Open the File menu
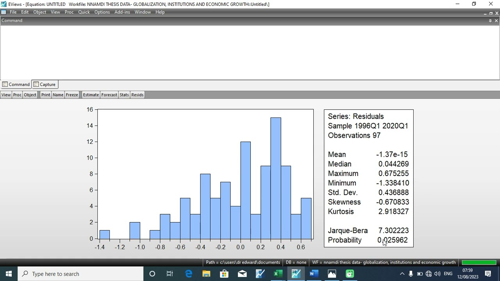 [13, 12]
